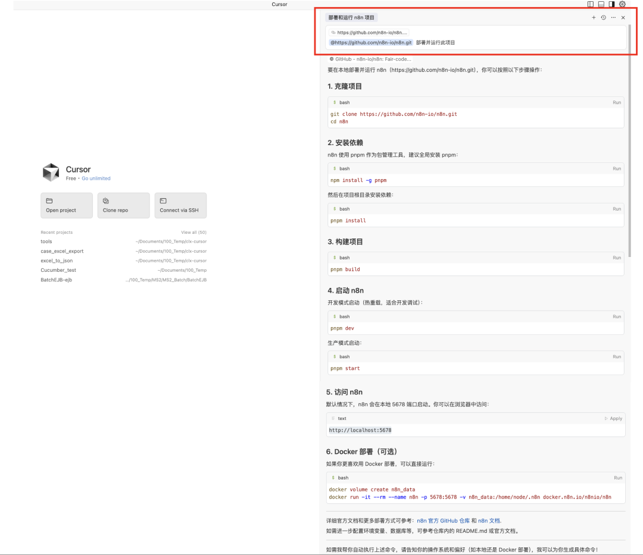Open the n8n 官方 GitHub 仓库 link
The image size is (643, 555).
(x=444, y=520)
